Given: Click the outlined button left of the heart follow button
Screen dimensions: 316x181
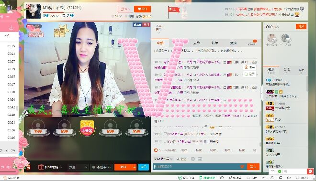Looking at the screenshot, I should 124,9.
